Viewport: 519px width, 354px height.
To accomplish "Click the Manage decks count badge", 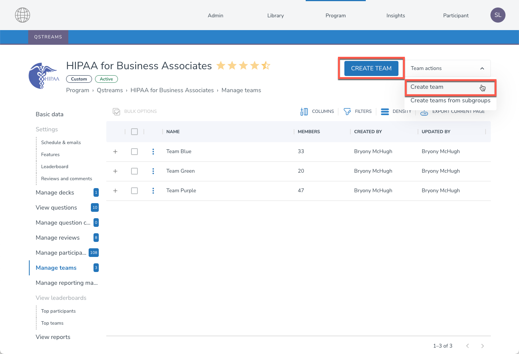I will 96,193.
